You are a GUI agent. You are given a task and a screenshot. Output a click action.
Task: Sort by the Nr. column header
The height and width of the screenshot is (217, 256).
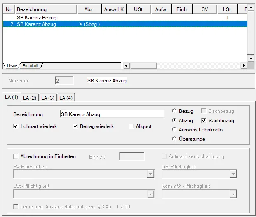tap(9, 9)
